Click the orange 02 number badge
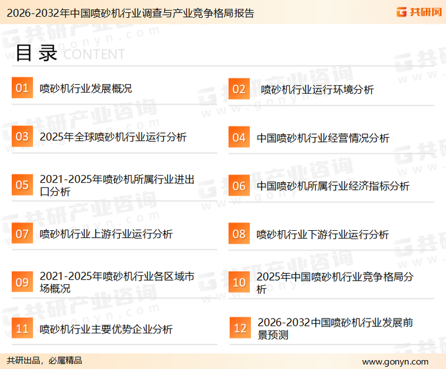446x369 pixels. (238, 89)
